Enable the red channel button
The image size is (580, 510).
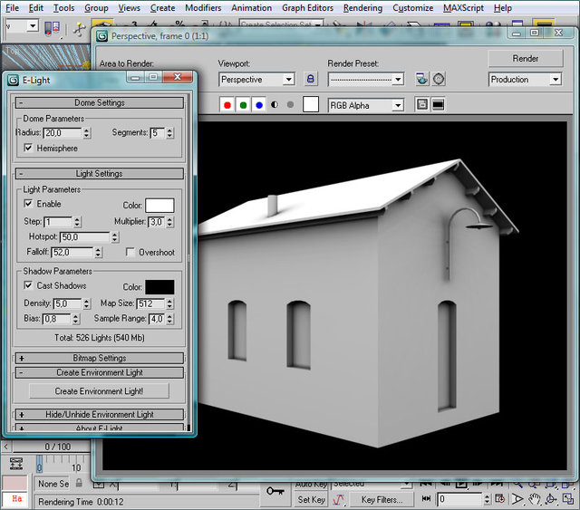coord(227,105)
